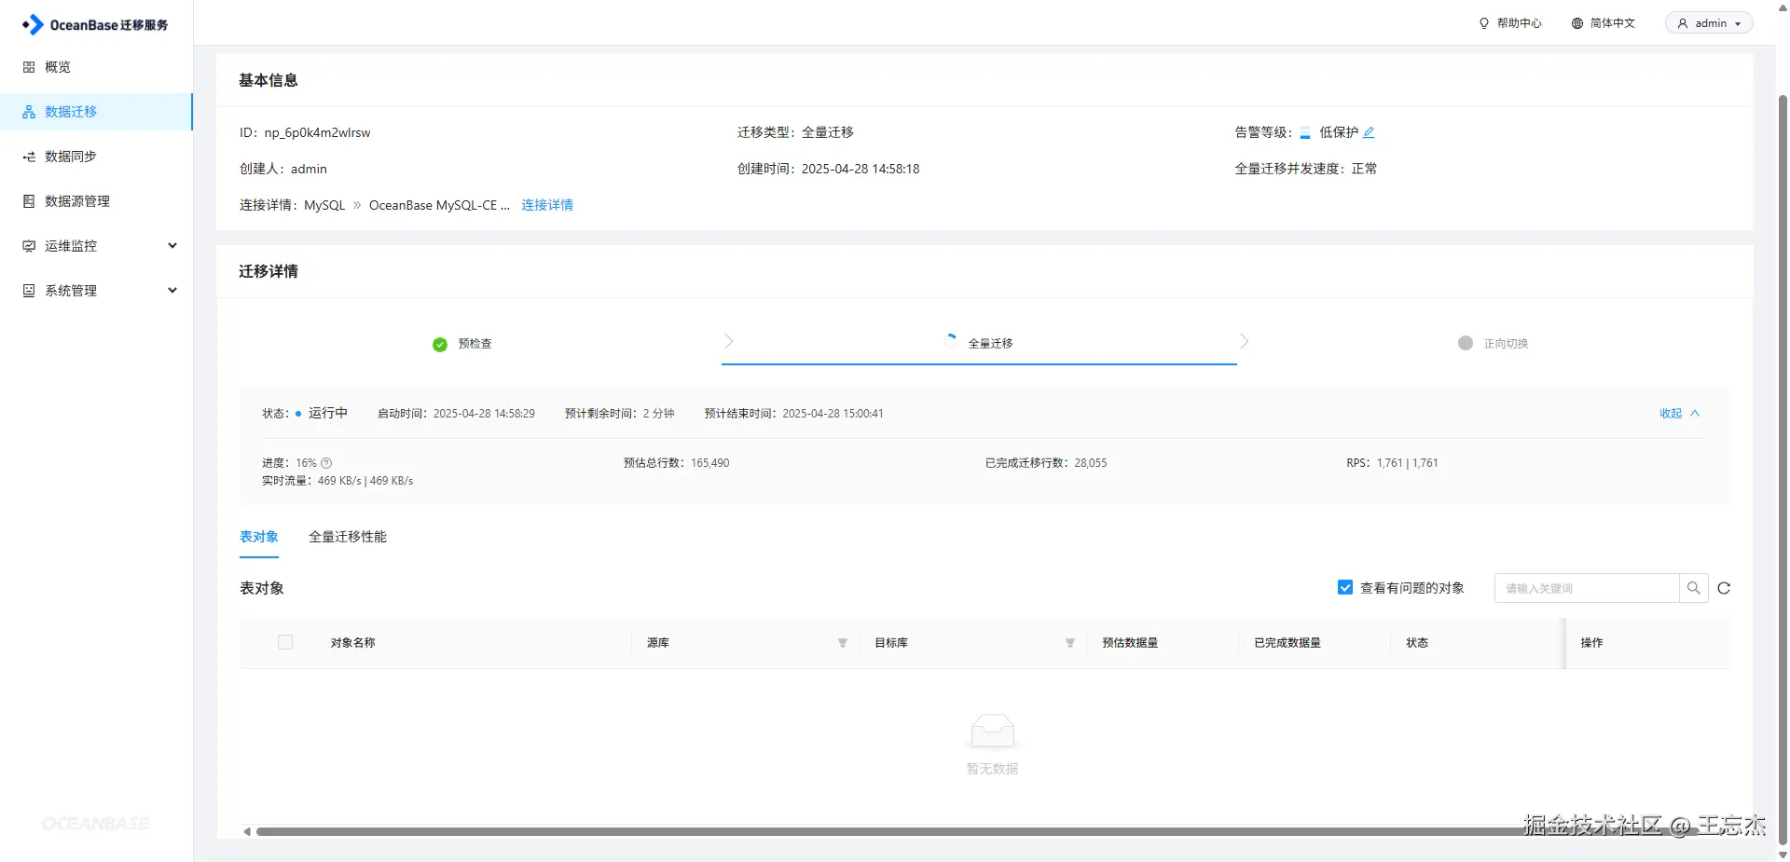Click the 数据迁移 sidebar icon

29,112
